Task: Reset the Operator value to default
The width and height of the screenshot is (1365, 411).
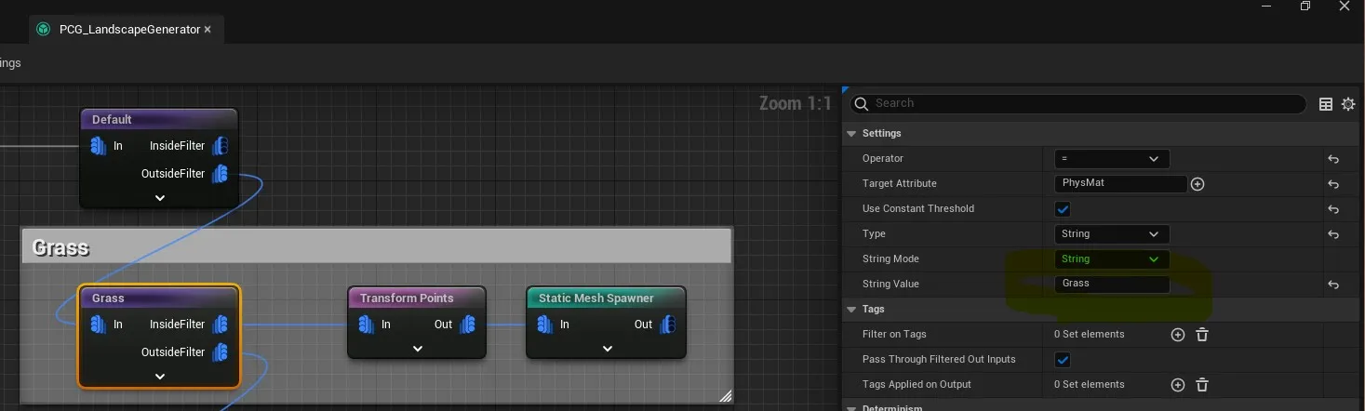Action: (x=1333, y=159)
